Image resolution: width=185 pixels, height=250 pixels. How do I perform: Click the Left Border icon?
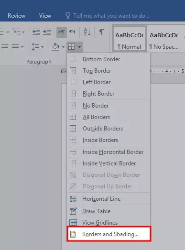coord(73,82)
